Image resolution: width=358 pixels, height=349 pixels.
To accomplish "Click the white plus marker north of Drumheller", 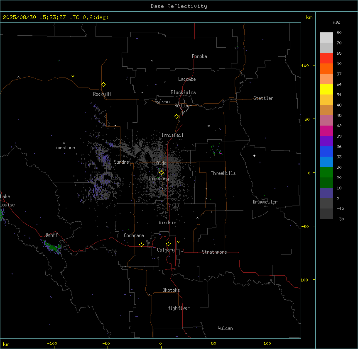I will click(254, 155).
